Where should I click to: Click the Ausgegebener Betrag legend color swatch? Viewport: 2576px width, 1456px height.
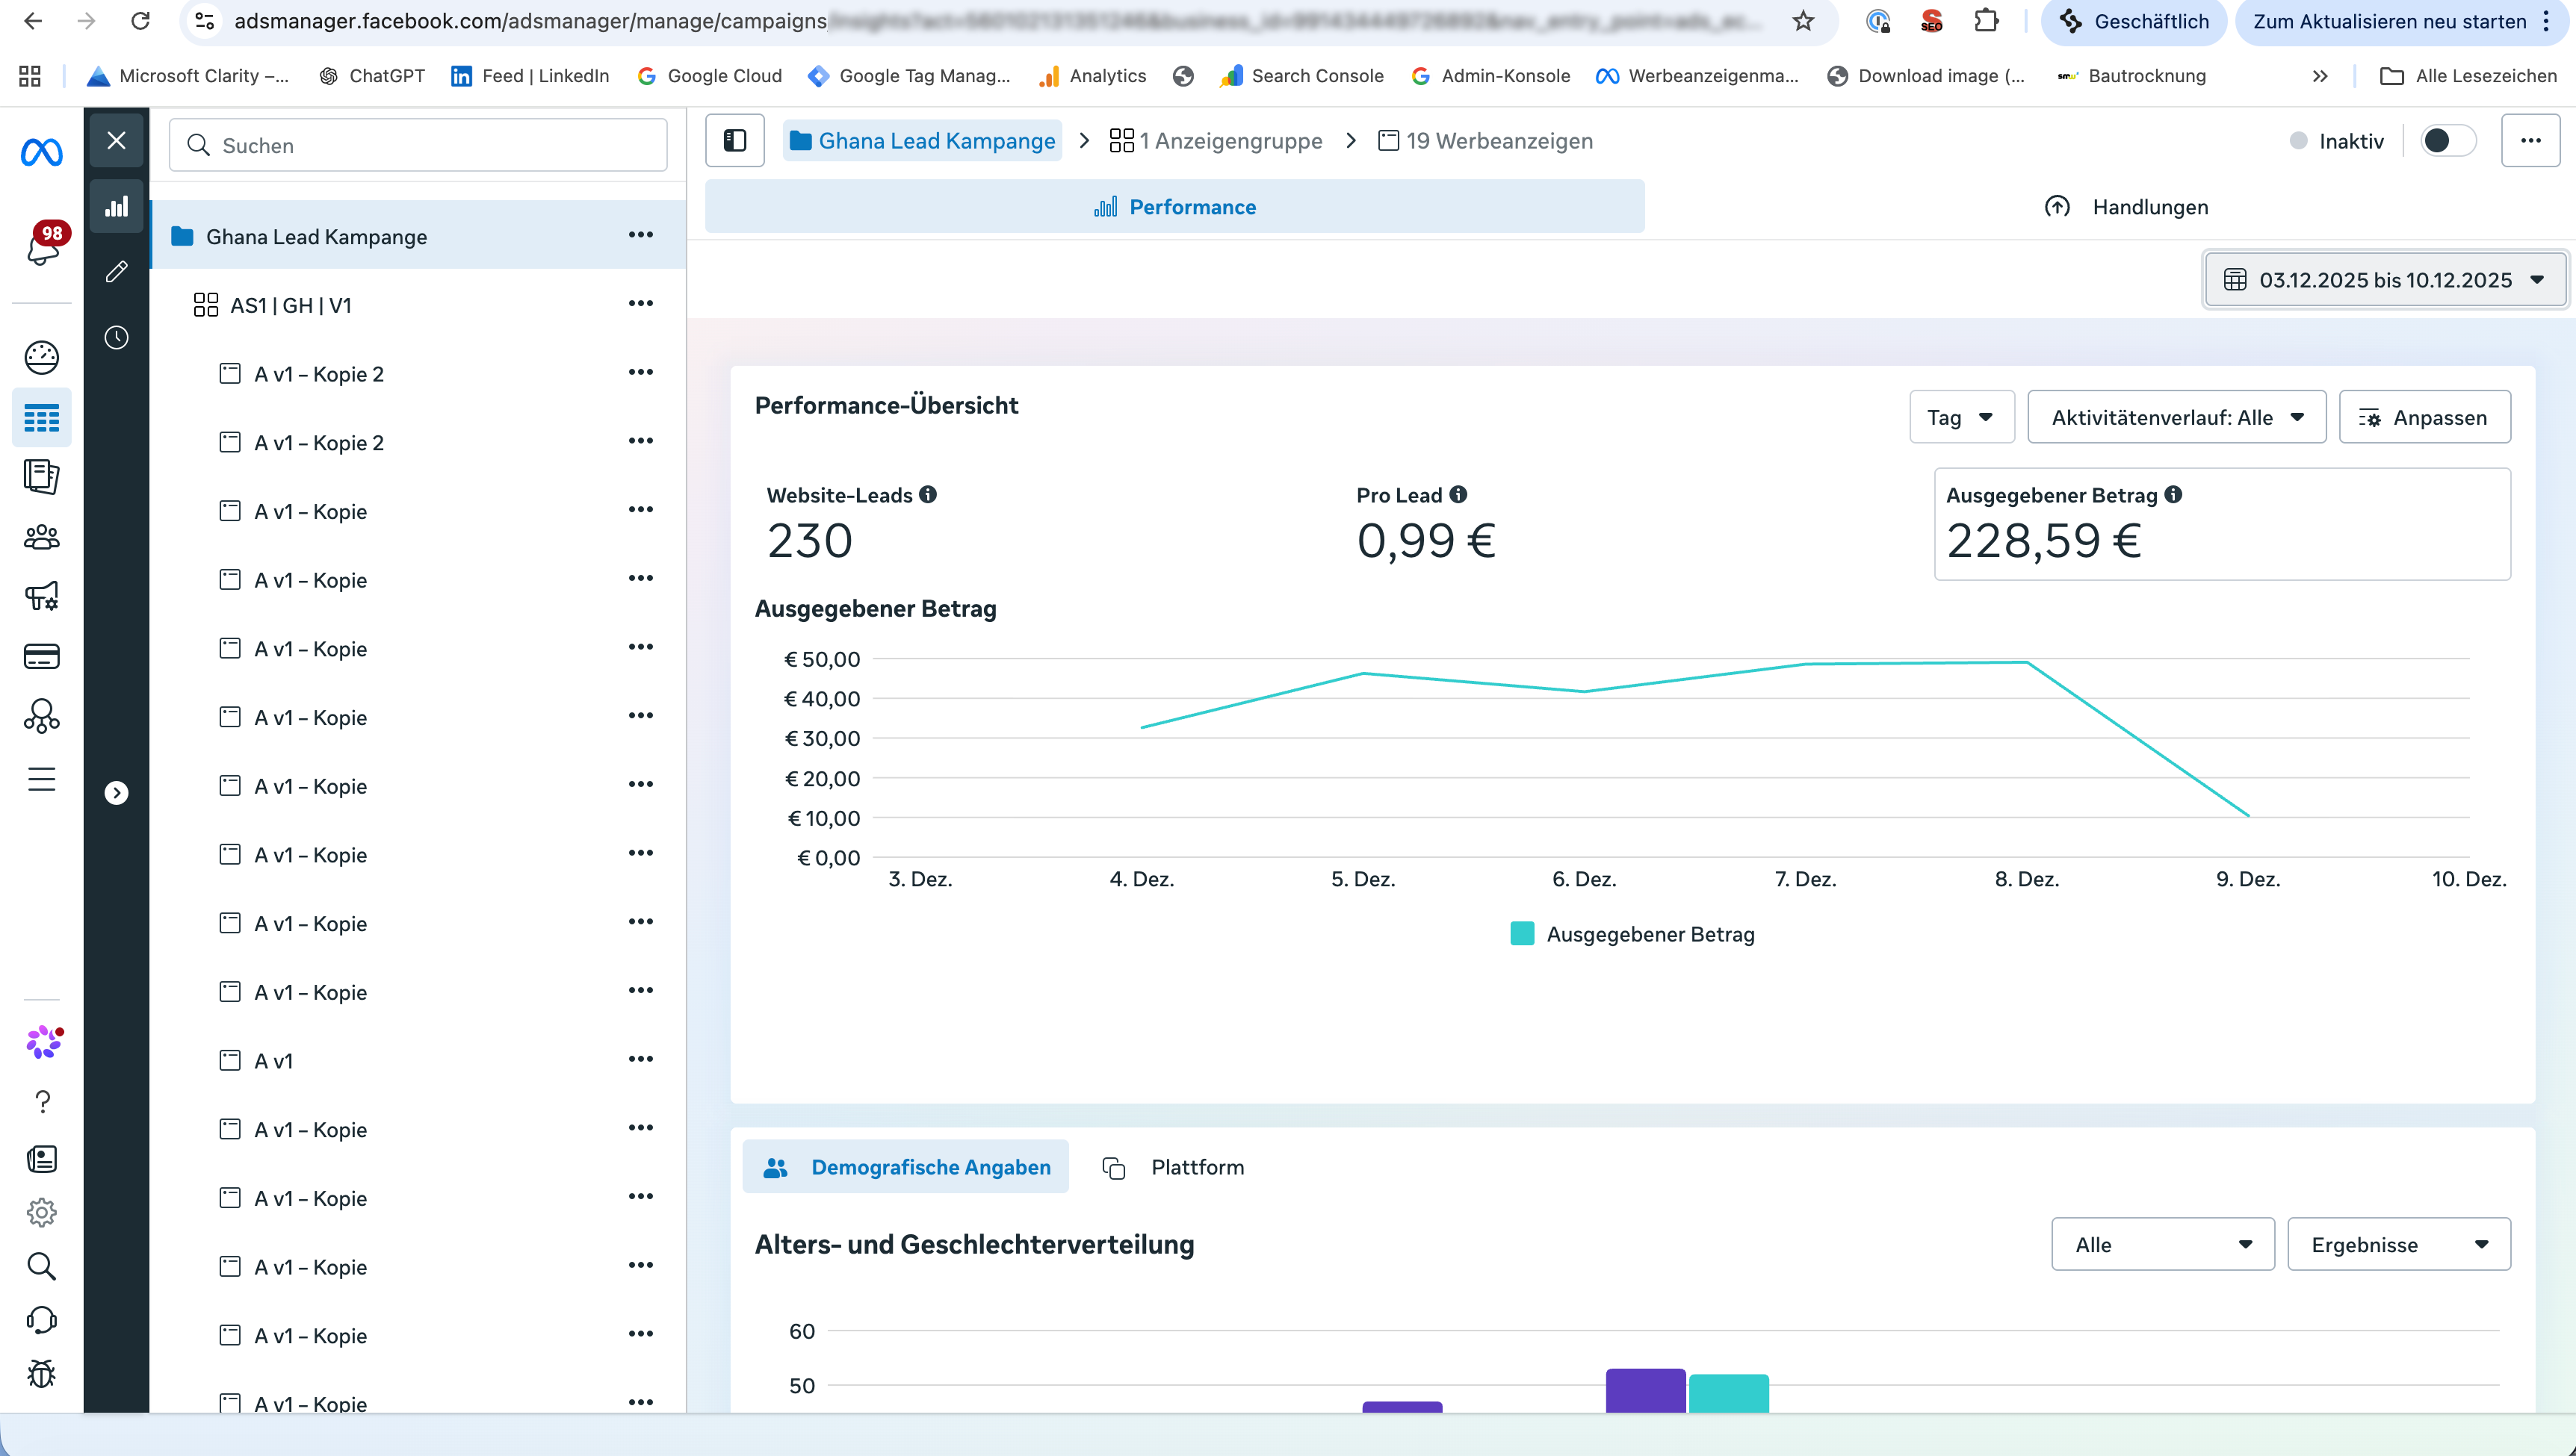click(x=1522, y=934)
